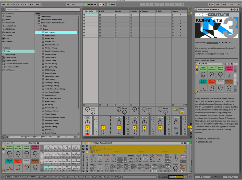
Task: Click Glitch Decay macro knob
Action: (27, 153)
